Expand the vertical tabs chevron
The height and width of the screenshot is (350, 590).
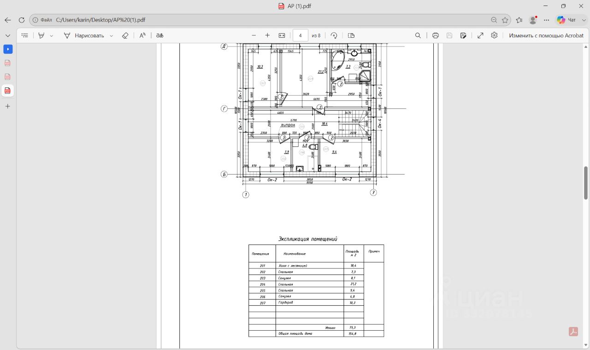click(8, 35)
